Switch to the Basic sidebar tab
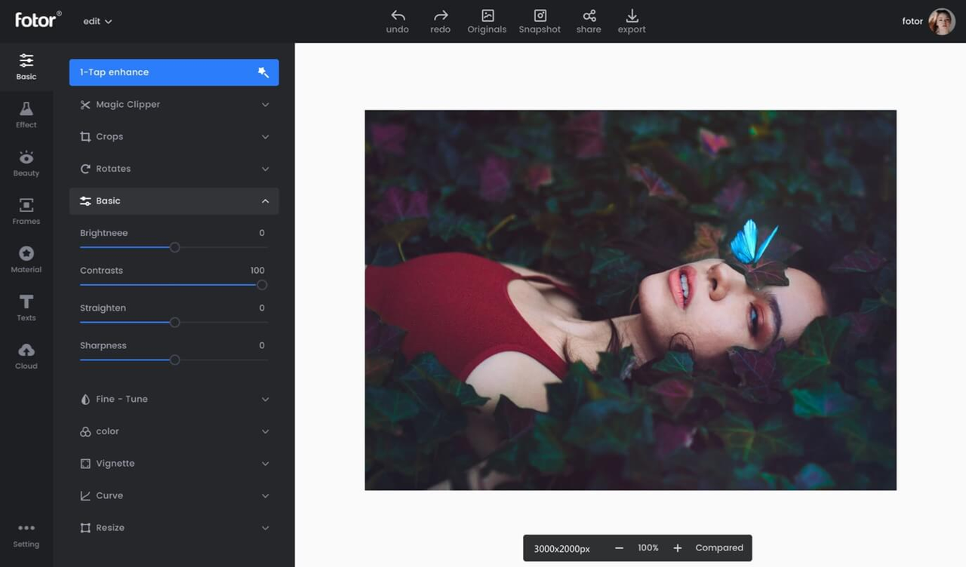Viewport: 966px width, 567px height. coord(26,66)
